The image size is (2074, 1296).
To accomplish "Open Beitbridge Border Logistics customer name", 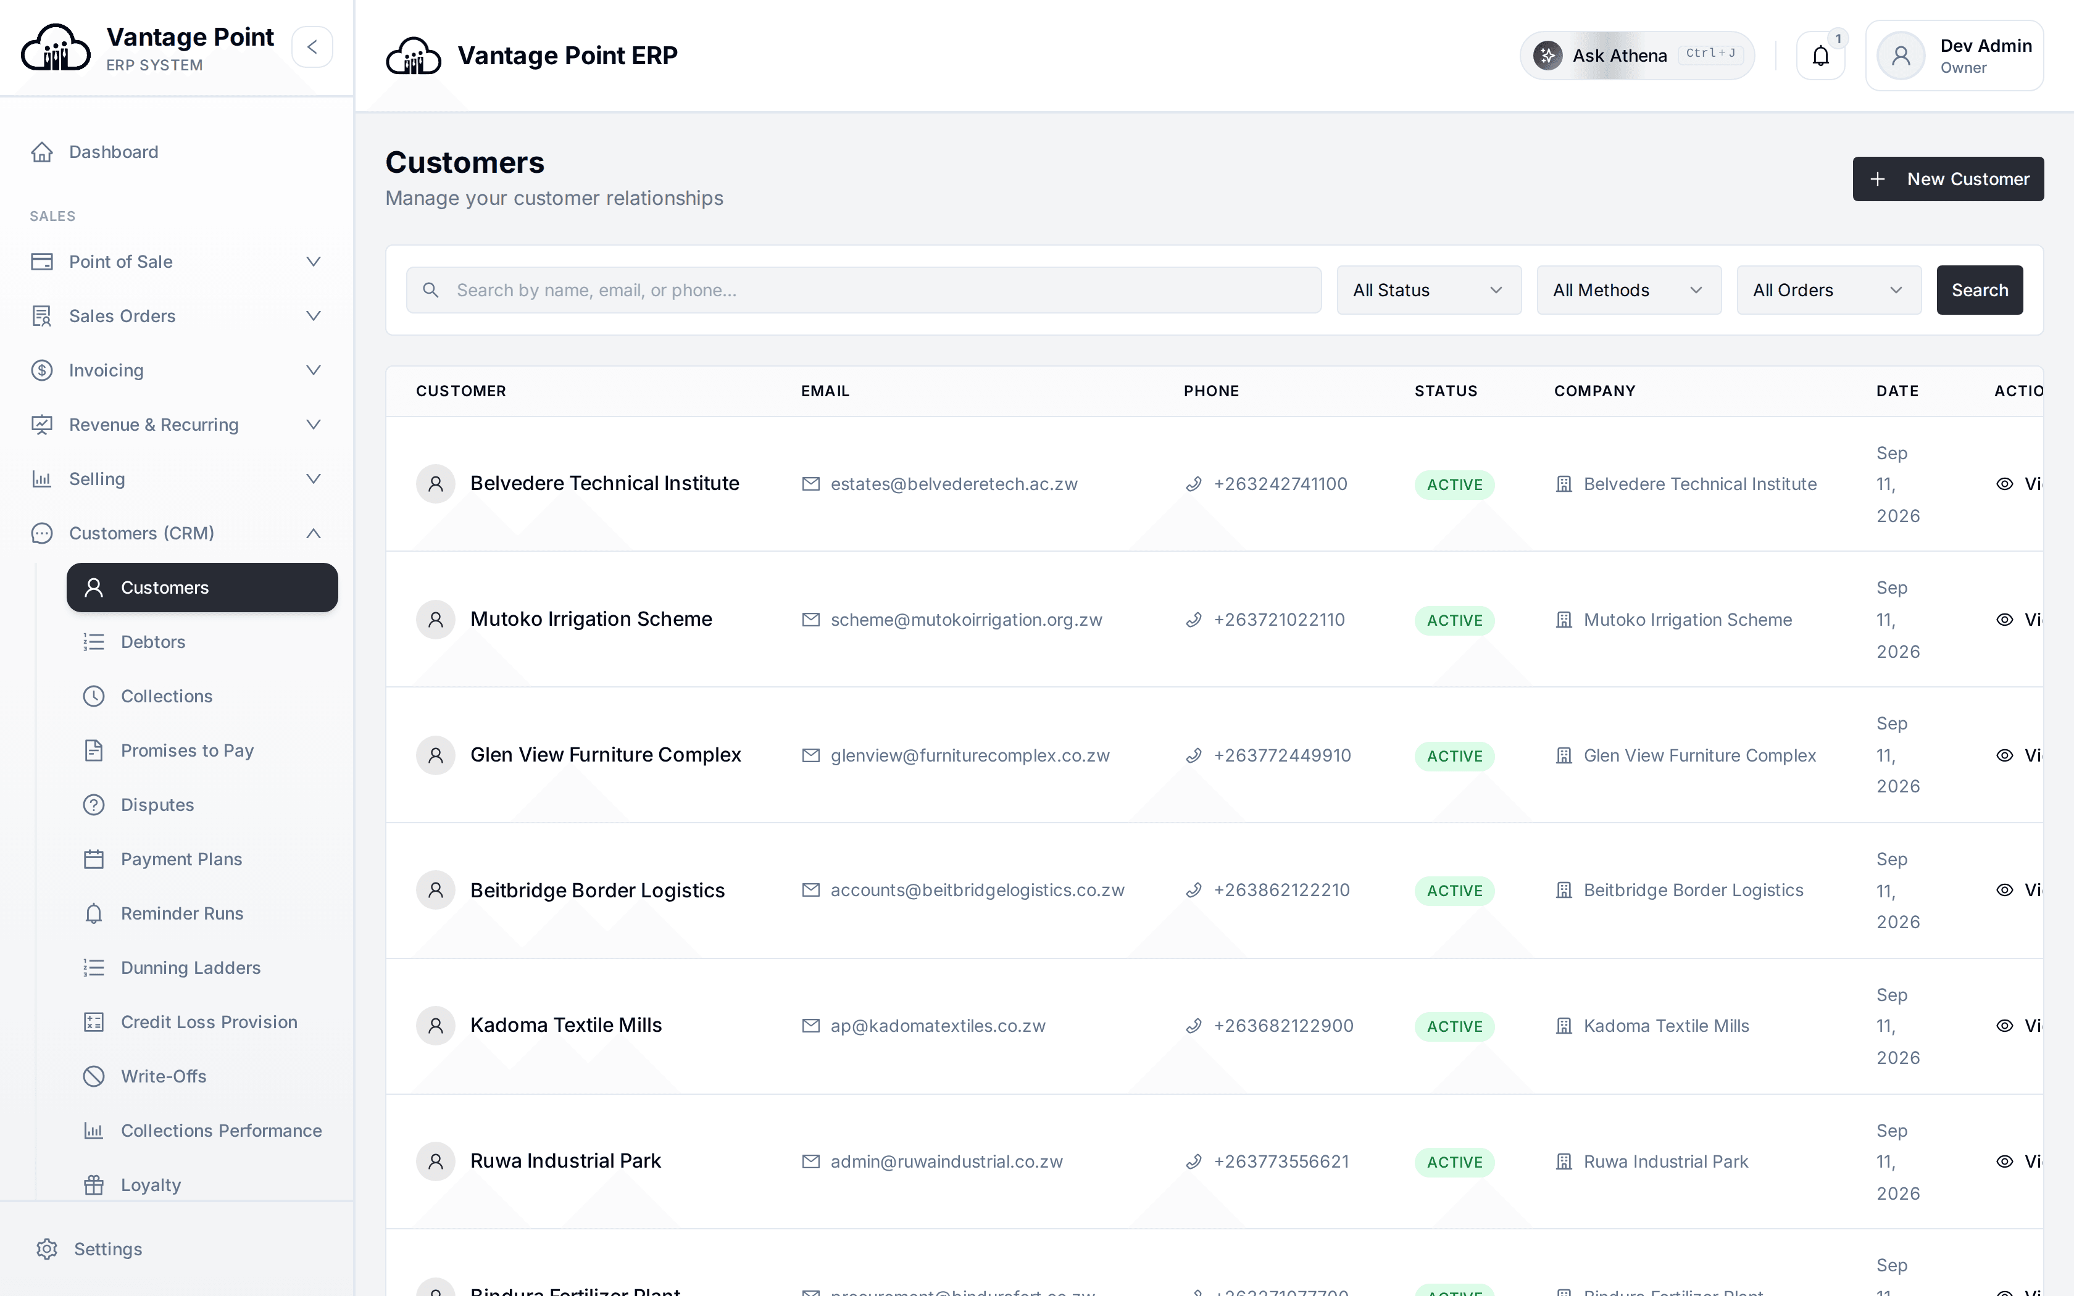I will (x=598, y=891).
